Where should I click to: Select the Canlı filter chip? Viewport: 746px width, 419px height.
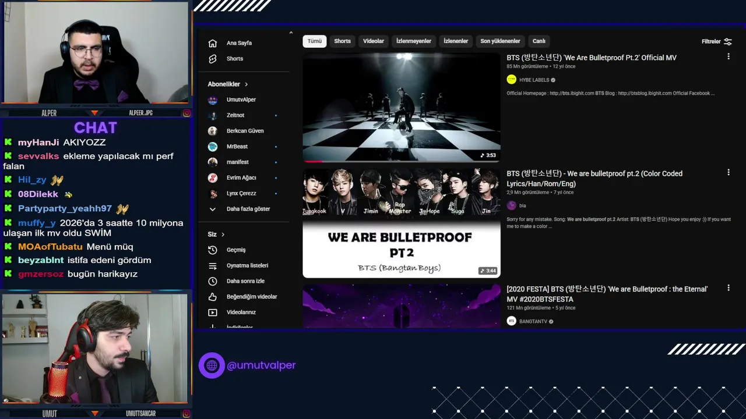tap(539, 41)
